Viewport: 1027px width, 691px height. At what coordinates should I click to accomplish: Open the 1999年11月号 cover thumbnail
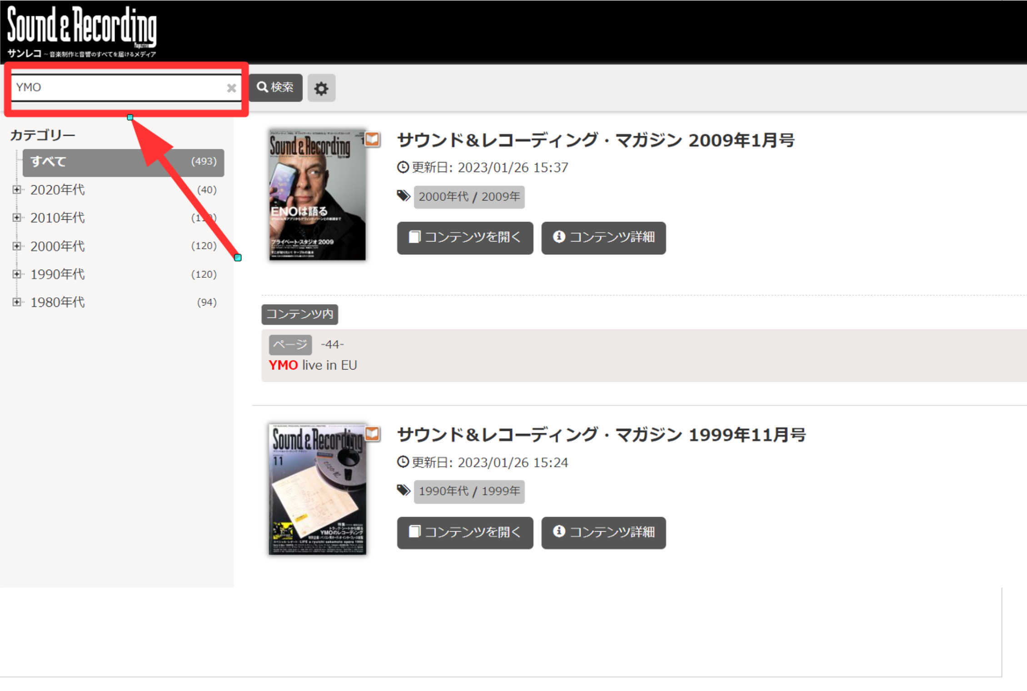(x=317, y=489)
